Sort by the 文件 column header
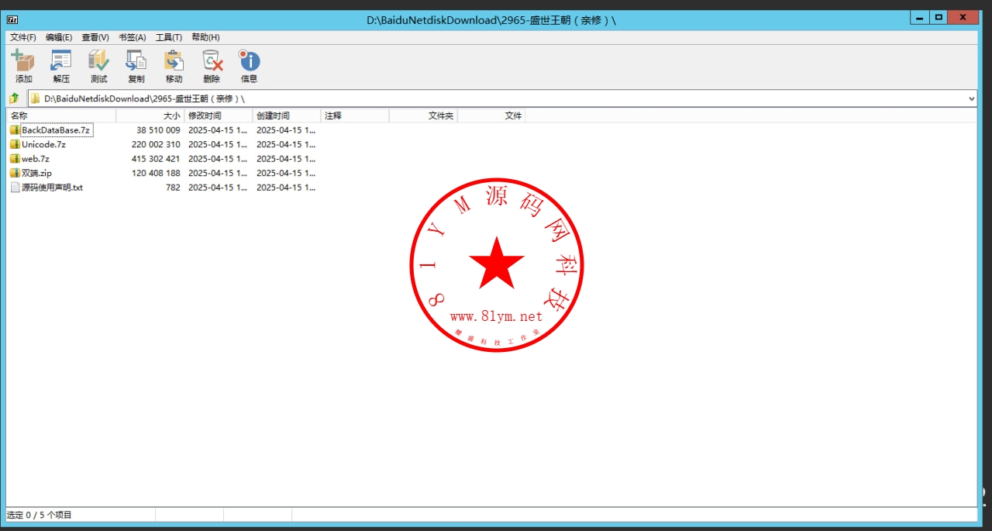 [x=491, y=116]
